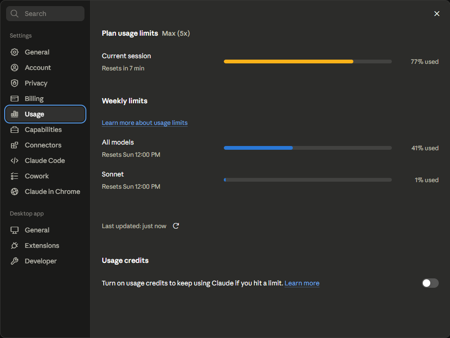Open Learn more link for usage credits

click(x=302, y=283)
